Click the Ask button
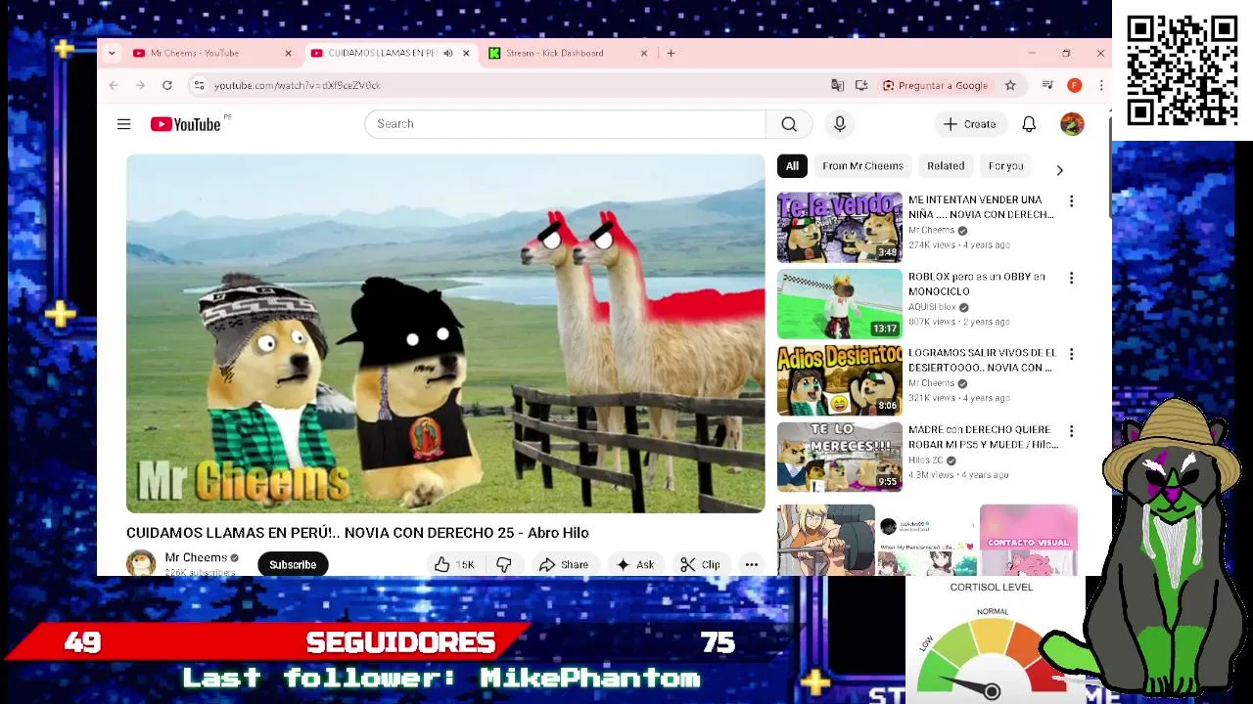 click(634, 564)
